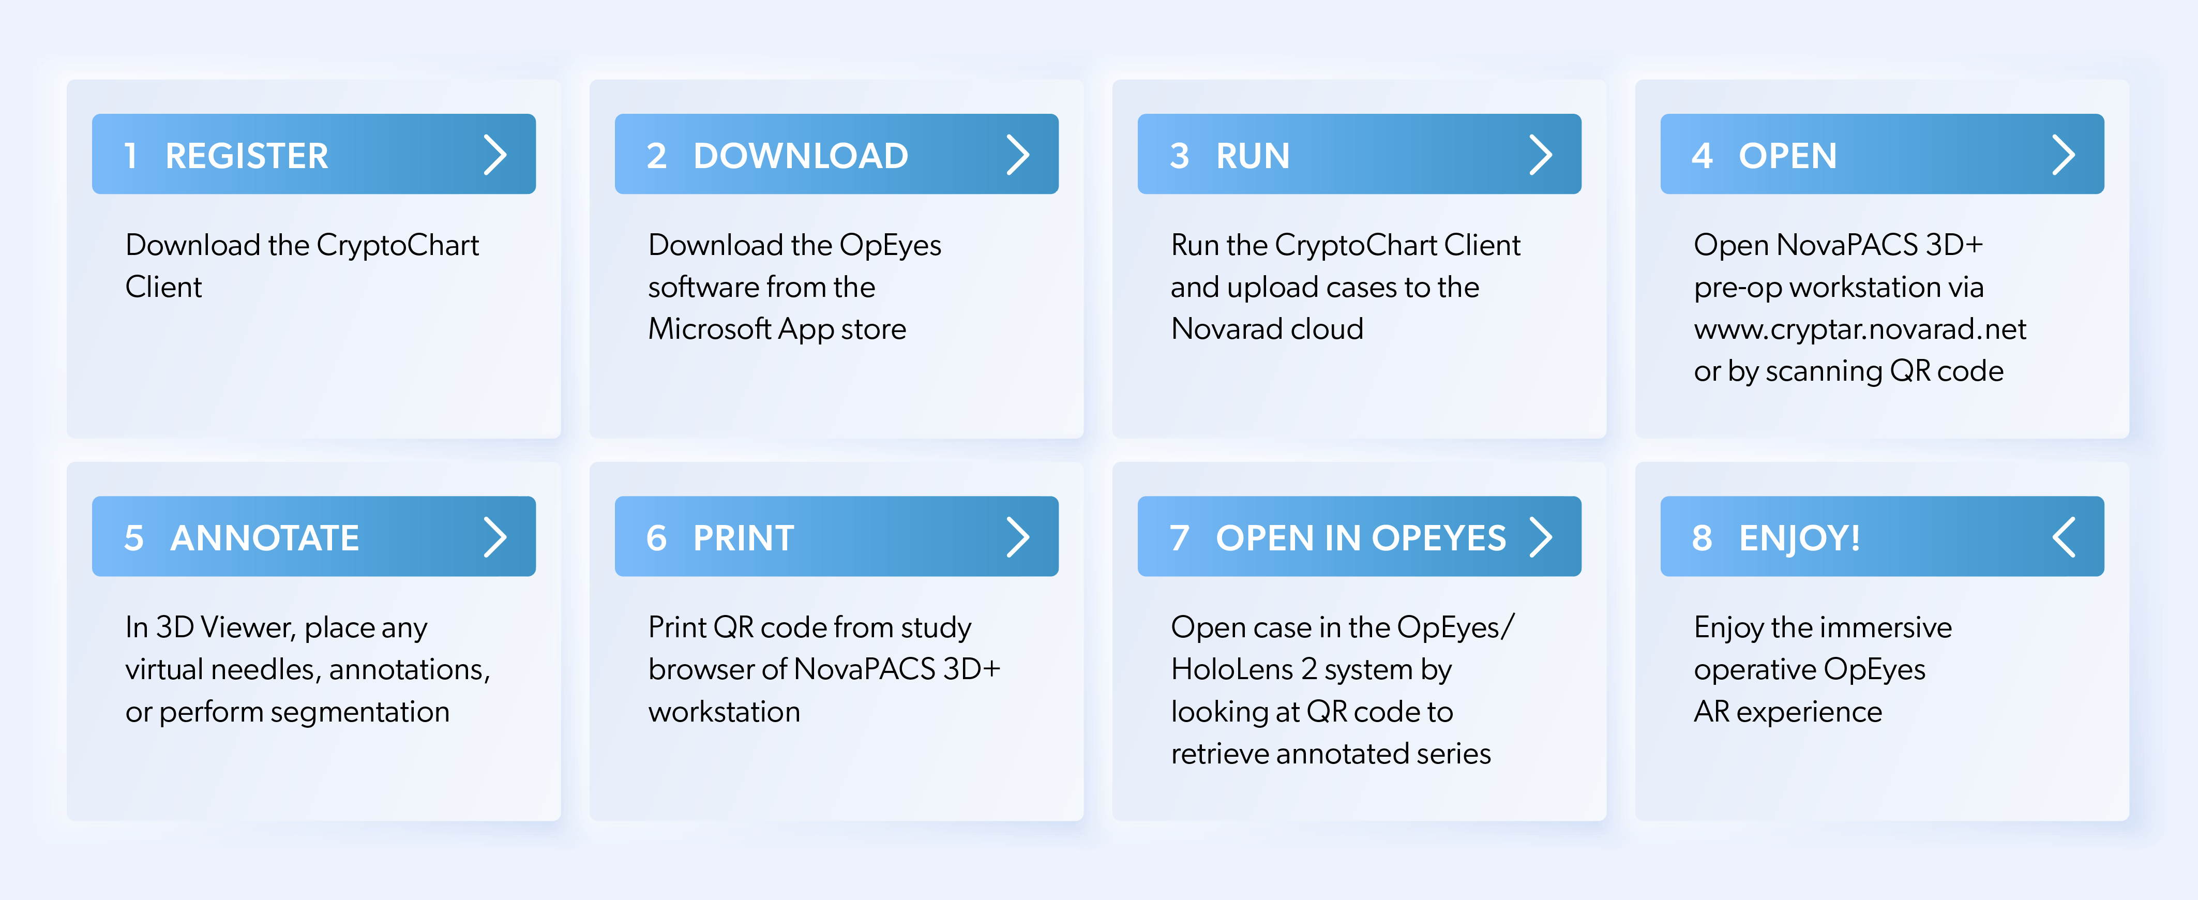
Task: Click the arrow on the 3 RUN header
Action: coord(1541,155)
